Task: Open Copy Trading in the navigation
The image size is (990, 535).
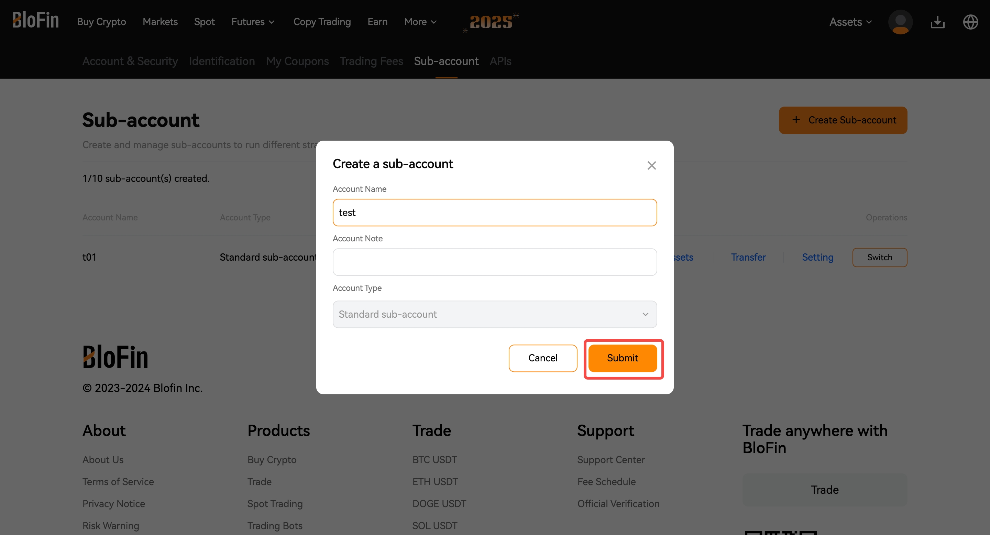Action: pyautogui.click(x=322, y=22)
